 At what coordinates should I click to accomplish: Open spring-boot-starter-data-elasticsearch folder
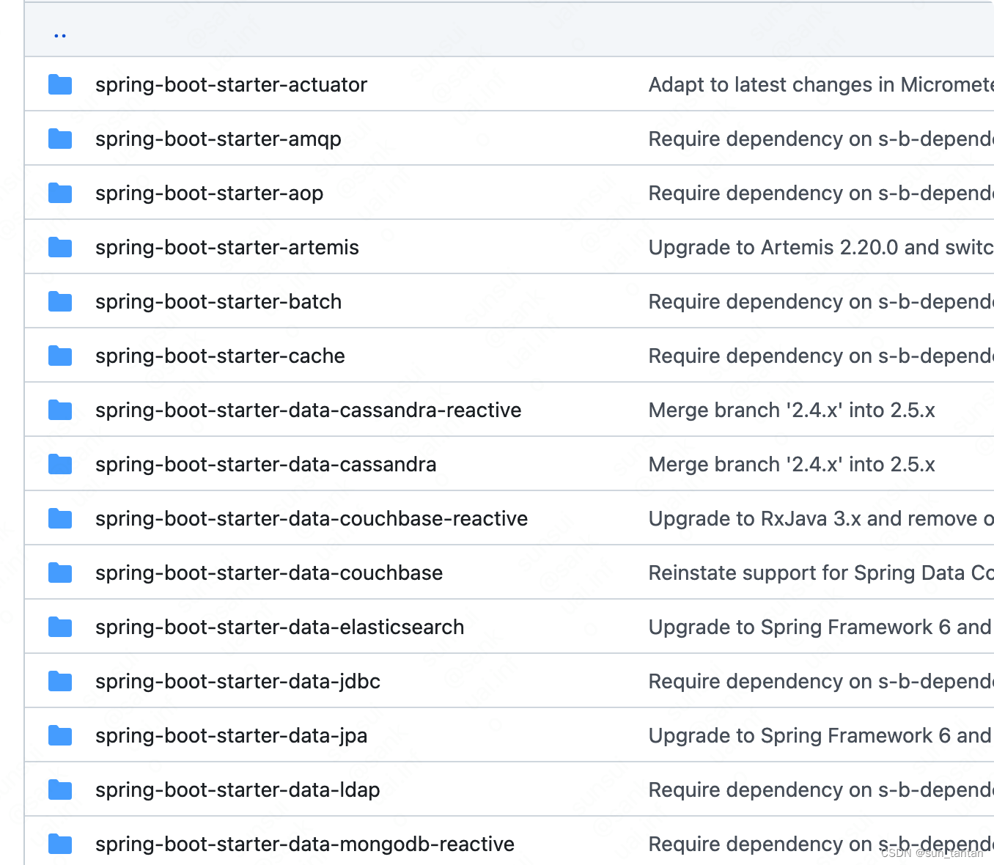point(280,627)
